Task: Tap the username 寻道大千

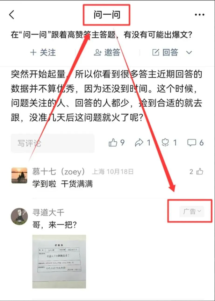Action: pos(48,212)
